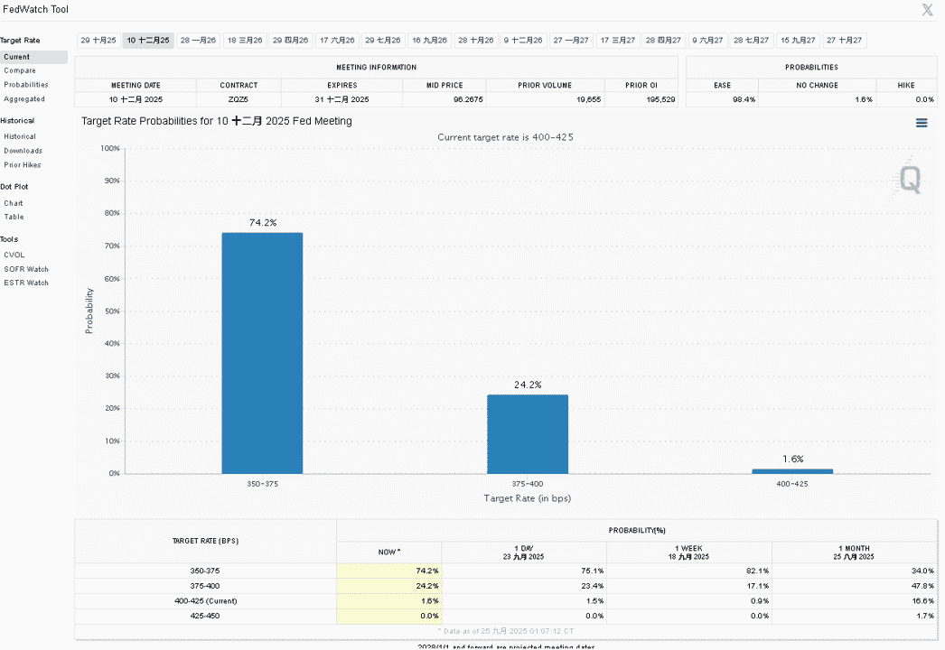This screenshot has width=945, height=650.
Task: Open the Compare view in sidebar
Action: coord(20,70)
